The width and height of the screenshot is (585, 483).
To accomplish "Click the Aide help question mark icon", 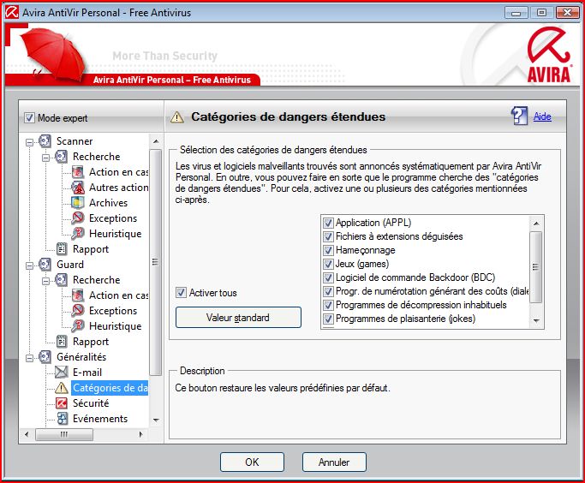I will click(x=519, y=116).
